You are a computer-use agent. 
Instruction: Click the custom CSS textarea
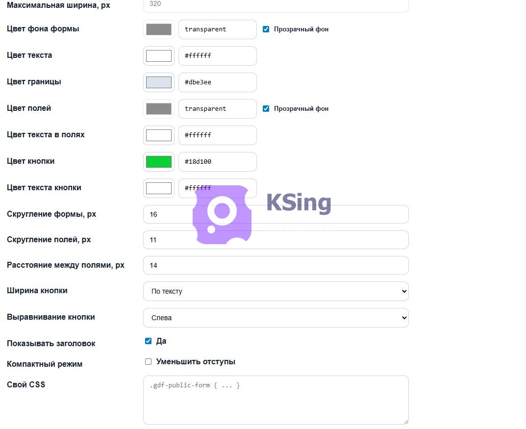point(276,400)
